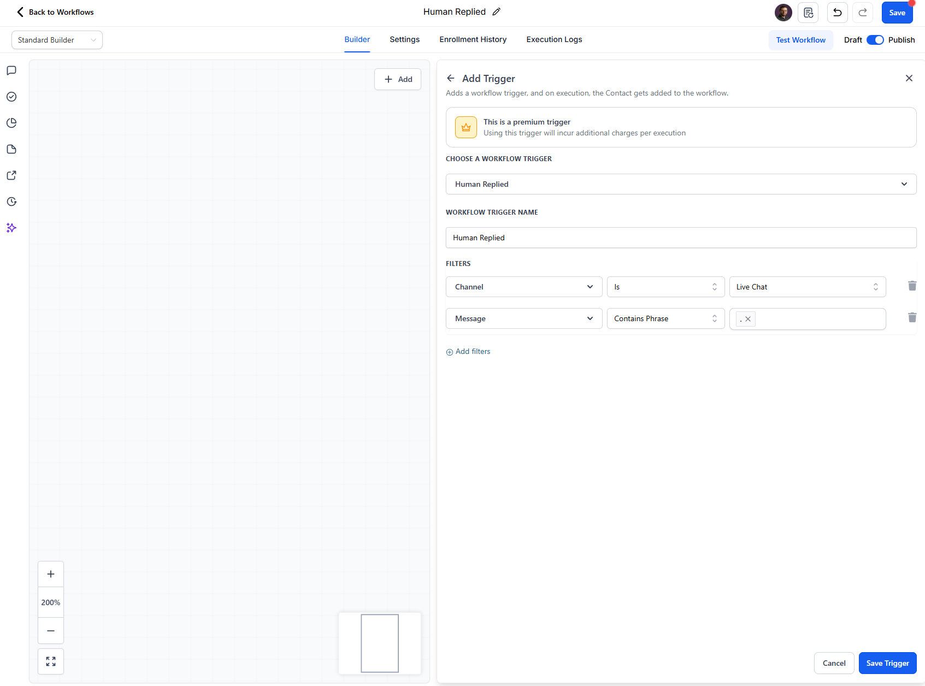
Task: Open the Standard Builder dropdown
Action: [57, 40]
